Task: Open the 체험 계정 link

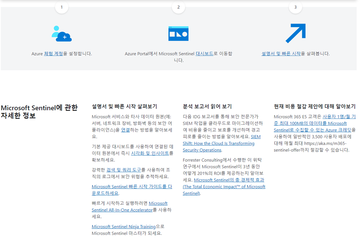Action: tap(53, 54)
